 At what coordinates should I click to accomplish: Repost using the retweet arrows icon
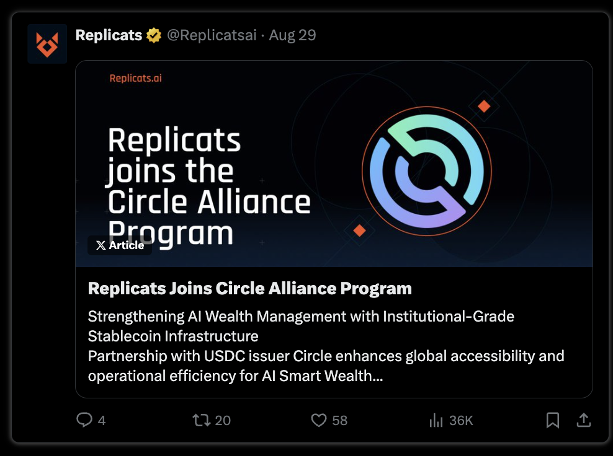[x=202, y=420]
